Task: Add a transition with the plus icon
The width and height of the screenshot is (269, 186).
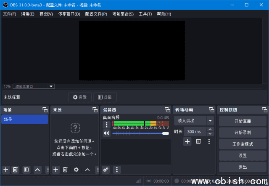Action: coord(187,142)
